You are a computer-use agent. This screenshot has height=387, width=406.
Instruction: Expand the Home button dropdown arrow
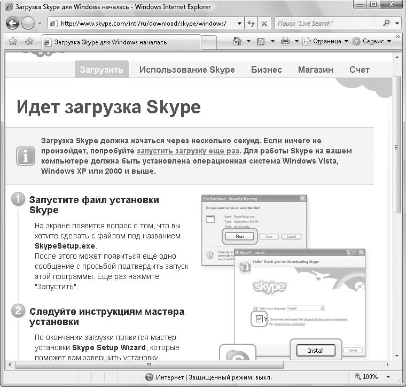click(248, 41)
